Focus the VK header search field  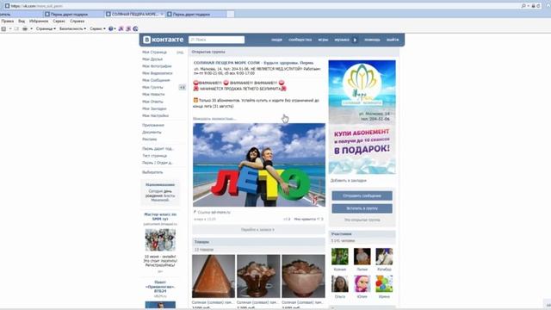pos(216,40)
